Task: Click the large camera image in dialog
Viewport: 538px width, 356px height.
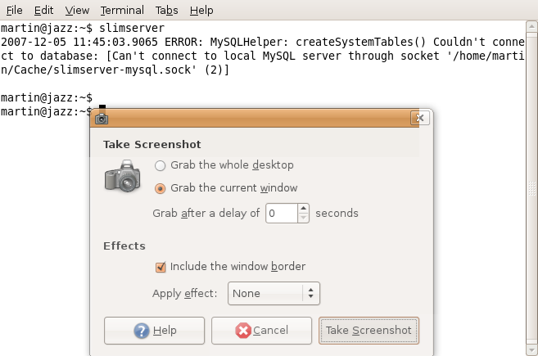Action: point(123,177)
